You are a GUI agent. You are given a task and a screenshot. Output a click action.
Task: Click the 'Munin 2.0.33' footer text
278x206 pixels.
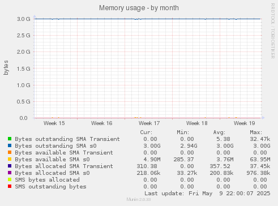pyautogui.click(x=139, y=199)
